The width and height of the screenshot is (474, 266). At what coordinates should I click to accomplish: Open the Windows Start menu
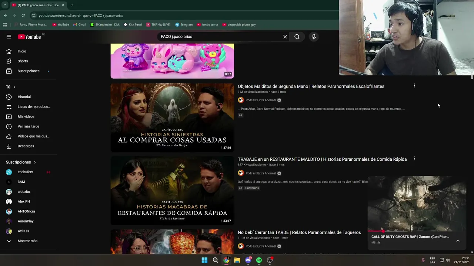[x=204, y=260]
